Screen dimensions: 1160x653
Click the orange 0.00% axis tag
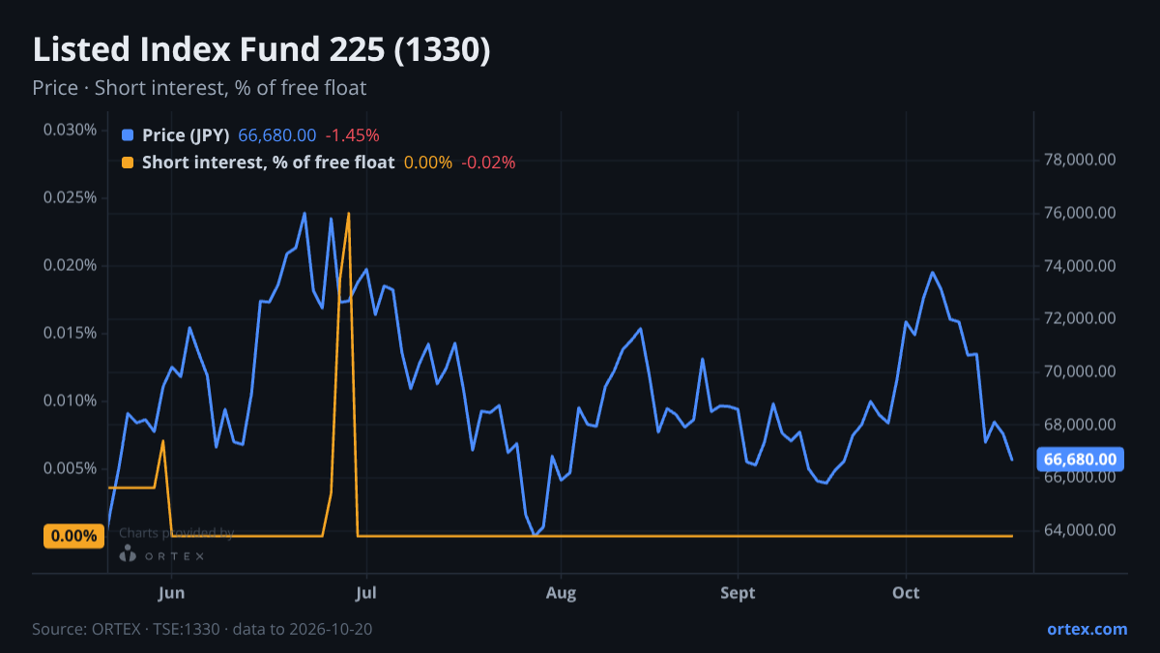pyautogui.click(x=74, y=536)
